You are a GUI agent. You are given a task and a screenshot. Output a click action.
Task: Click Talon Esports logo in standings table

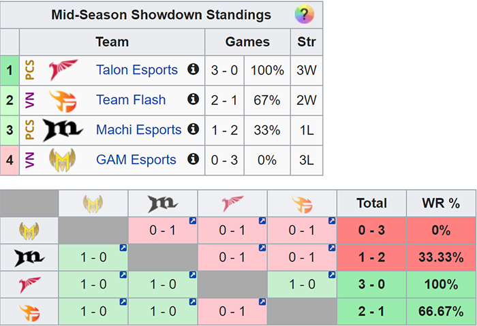coord(63,70)
